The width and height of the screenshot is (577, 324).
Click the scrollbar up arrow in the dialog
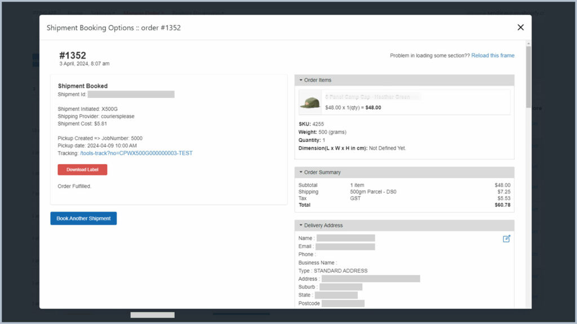coord(528,43)
